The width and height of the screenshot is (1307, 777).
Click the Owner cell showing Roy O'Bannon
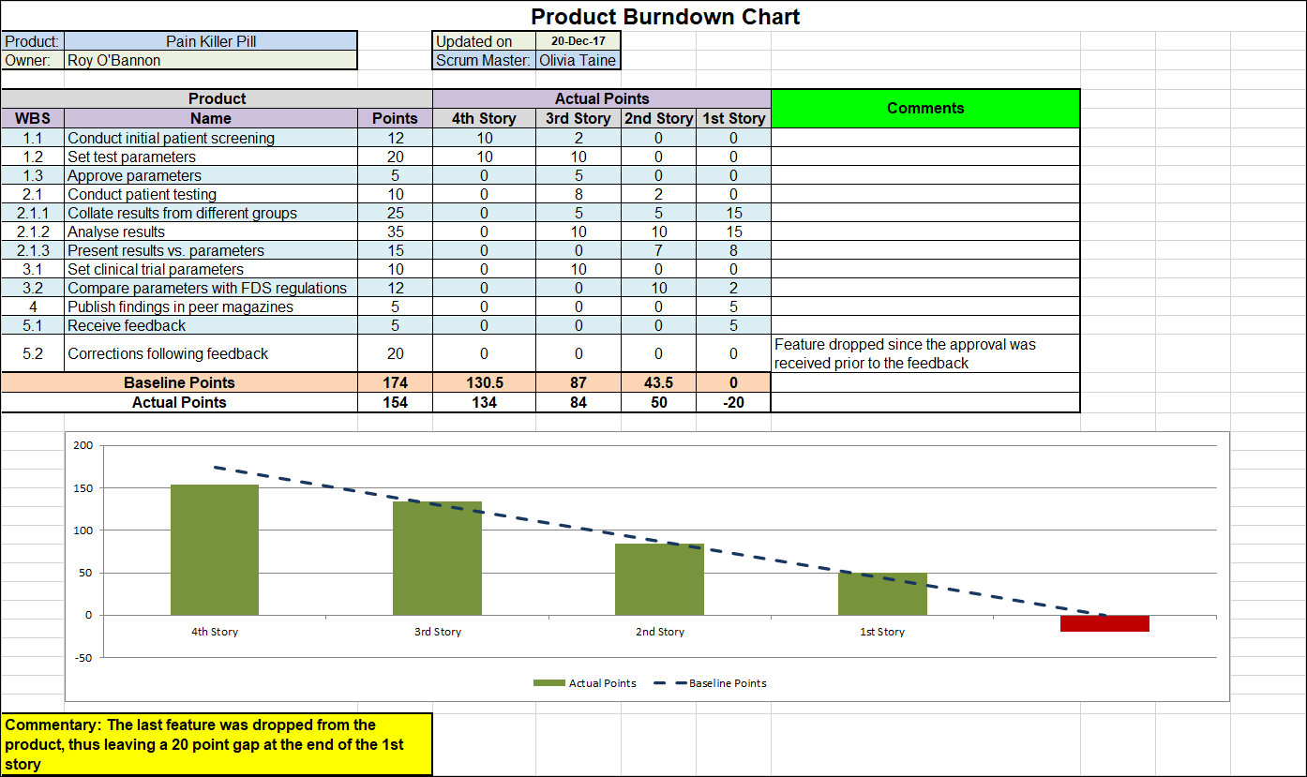(x=211, y=61)
